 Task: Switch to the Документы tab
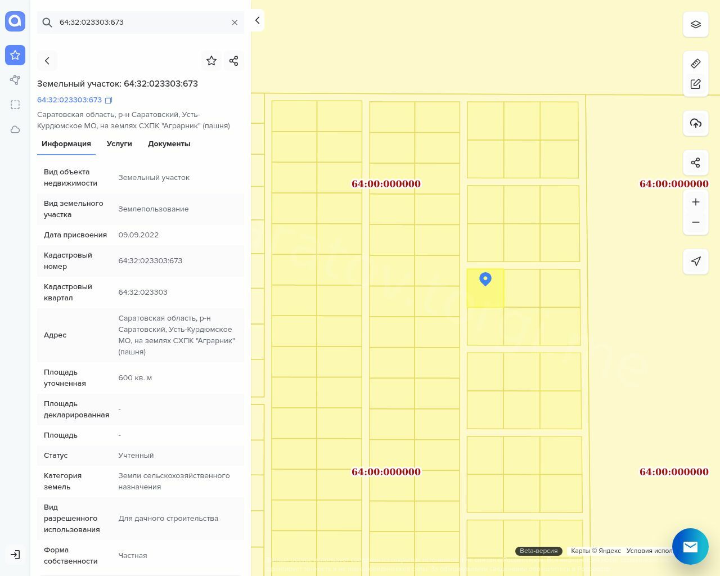click(169, 144)
